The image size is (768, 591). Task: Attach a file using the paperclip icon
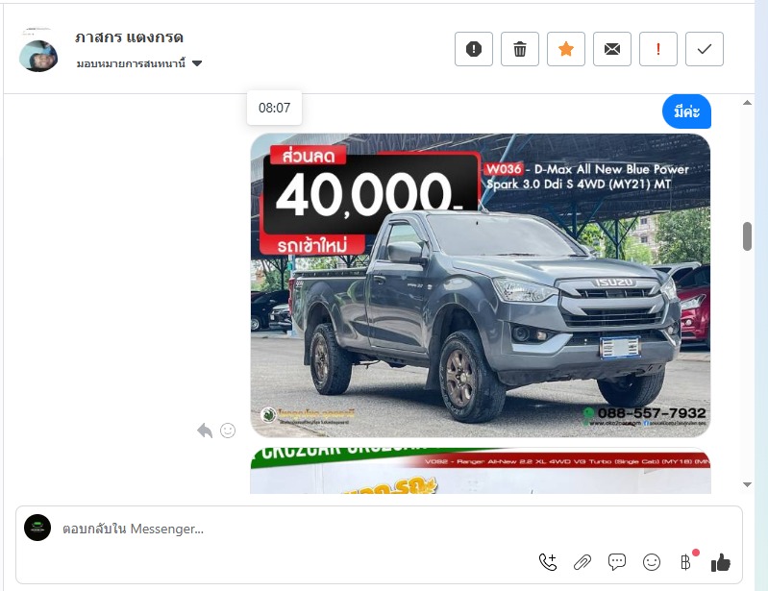coord(582,562)
